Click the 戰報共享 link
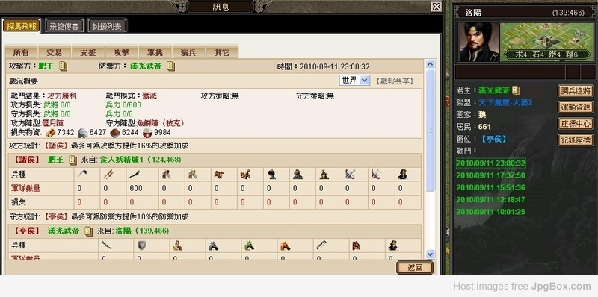Image resolution: width=598 pixels, height=297 pixels. (x=394, y=81)
